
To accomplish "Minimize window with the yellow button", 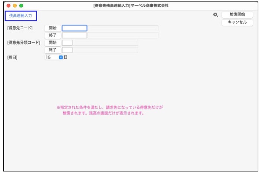I will tap(15, 6).
